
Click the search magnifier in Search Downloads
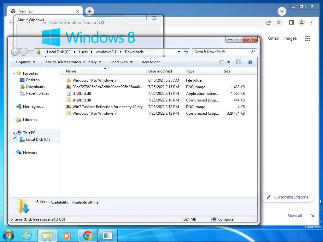[253, 51]
